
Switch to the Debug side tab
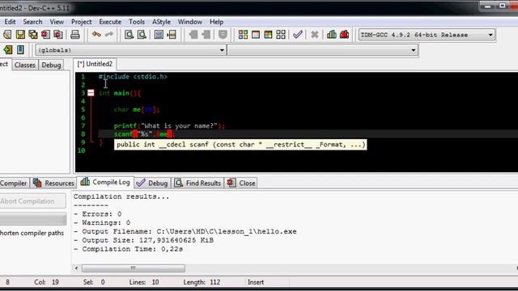[51, 65]
